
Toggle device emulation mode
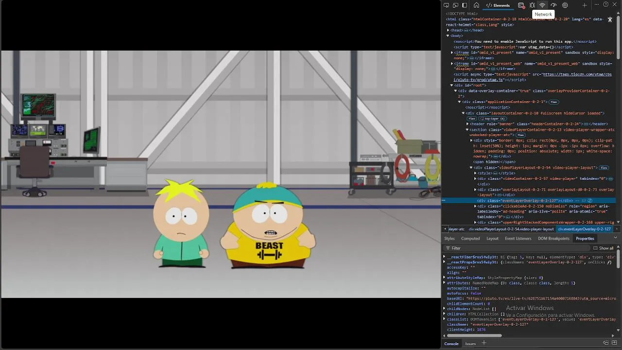click(455, 5)
